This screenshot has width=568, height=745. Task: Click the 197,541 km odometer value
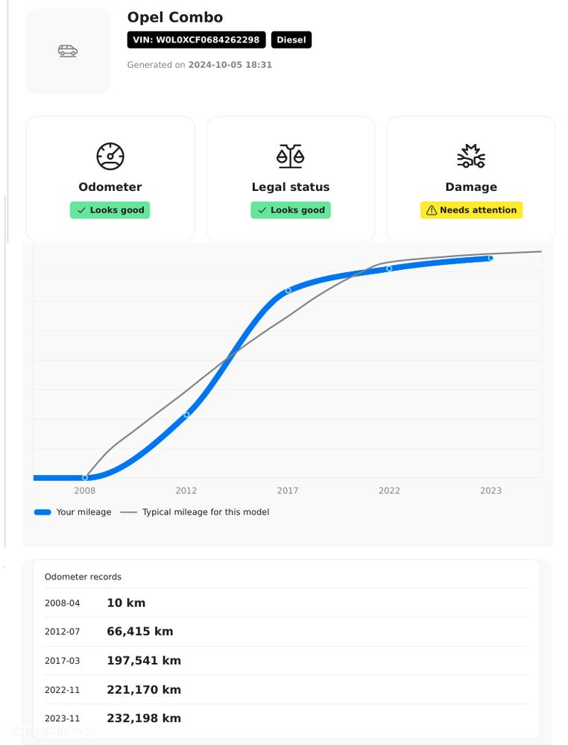tap(144, 661)
